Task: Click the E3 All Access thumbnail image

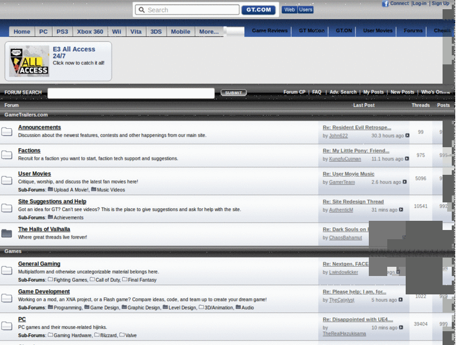Action: (x=29, y=61)
